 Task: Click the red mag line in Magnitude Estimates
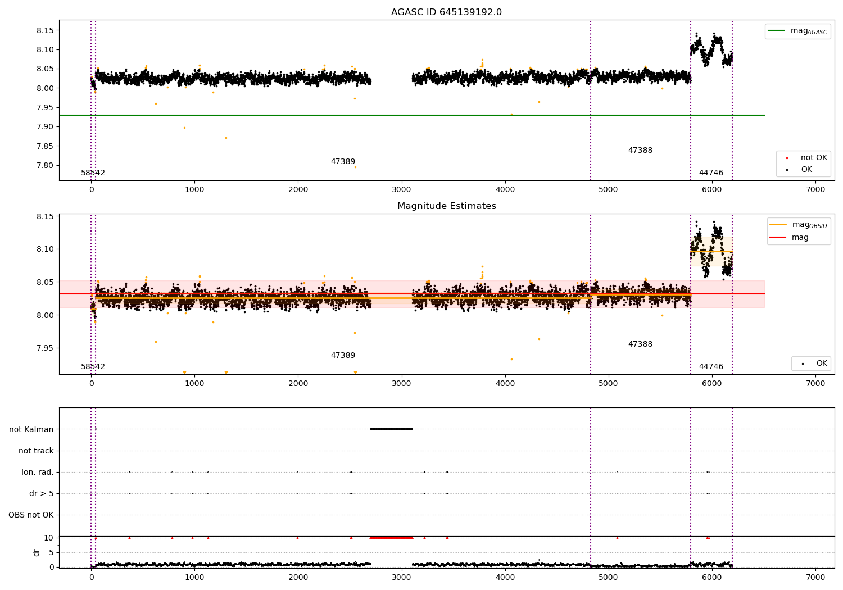(x=411, y=294)
